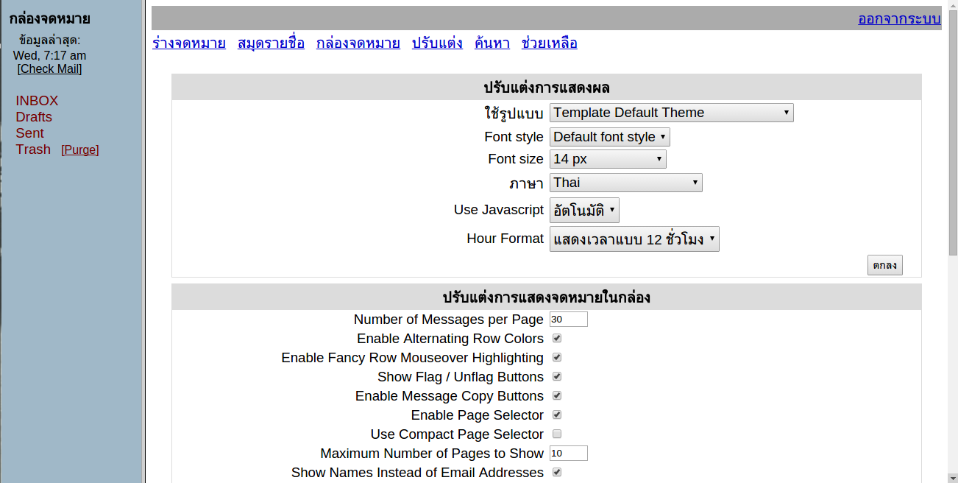Open the Drafts folder
The image size is (958, 483).
click(34, 117)
